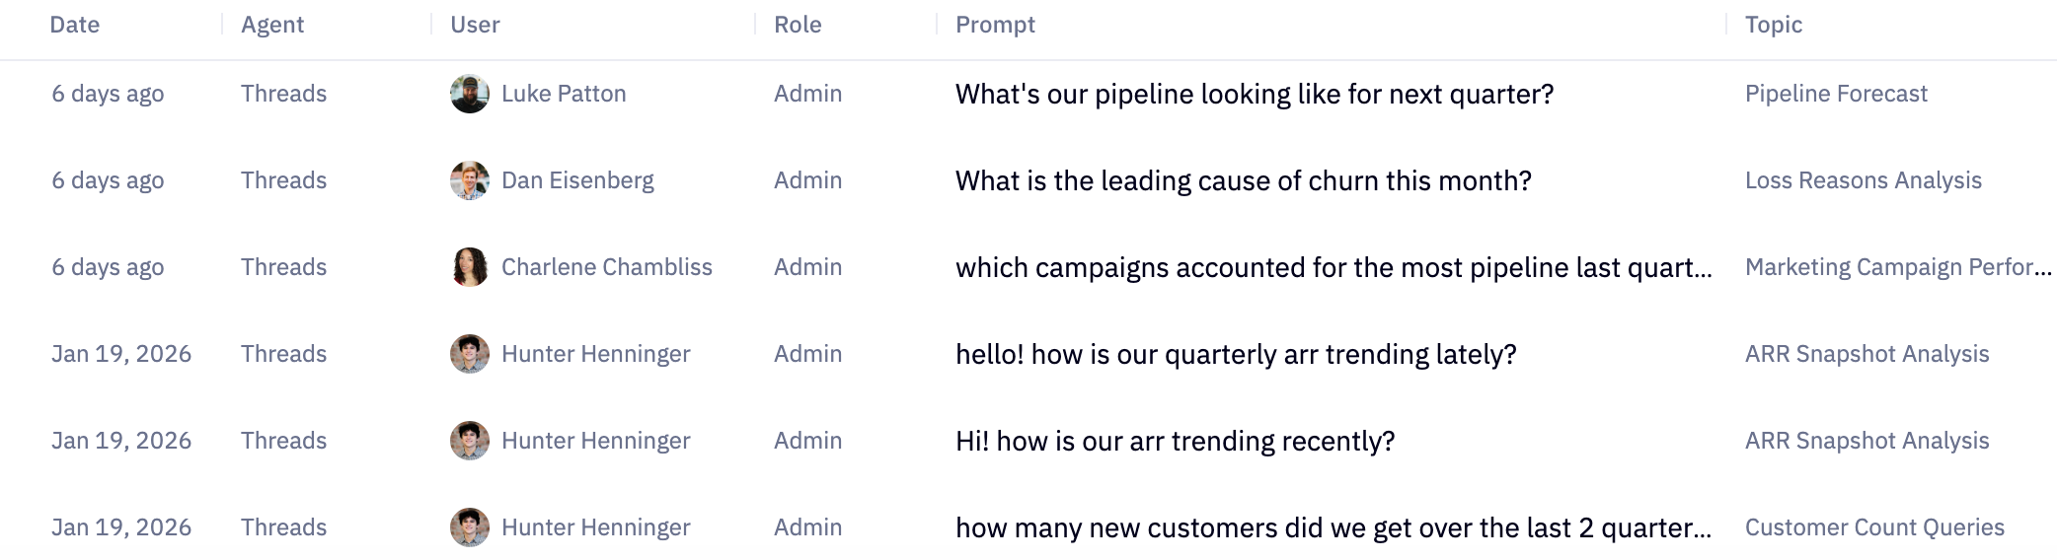Image resolution: width=2057 pixels, height=560 pixels.
Task: Open the Marketing Campaign Performance topic
Action: [x=1897, y=267]
